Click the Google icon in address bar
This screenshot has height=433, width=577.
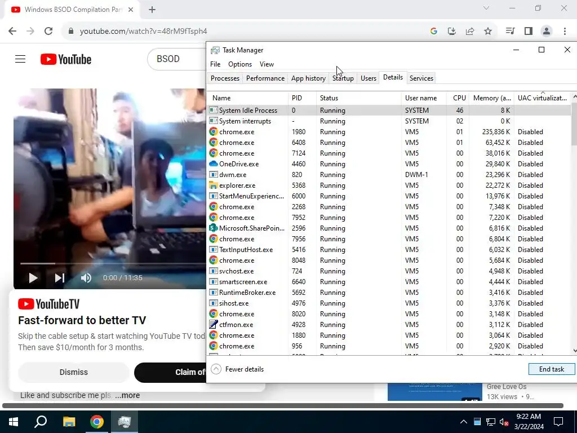434,32
